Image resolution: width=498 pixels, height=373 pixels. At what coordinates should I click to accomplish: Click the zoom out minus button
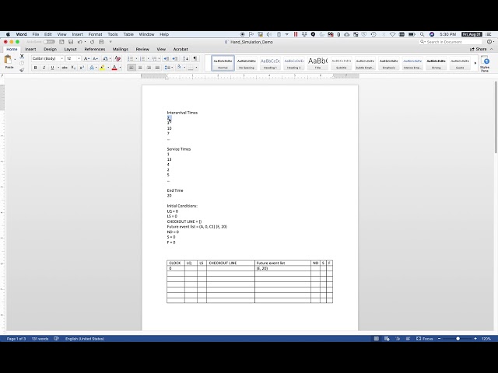[x=439, y=339]
